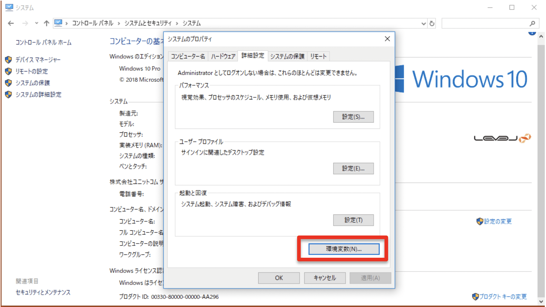The height and width of the screenshot is (307, 546).
Task: Open the プロダクト キーの変更 link
Action: click(503, 297)
